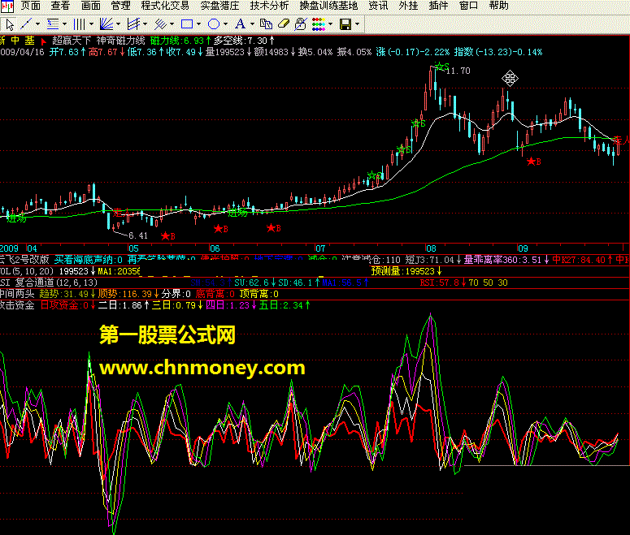Click the 07 month axis label
Viewport: 630px width, 535px height.
pyautogui.click(x=319, y=248)
